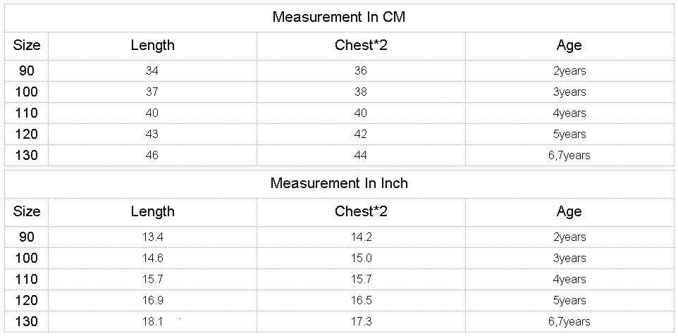Select the Chest*2 header in the Inch table
The image size is (678, 336).
point(361,211)
